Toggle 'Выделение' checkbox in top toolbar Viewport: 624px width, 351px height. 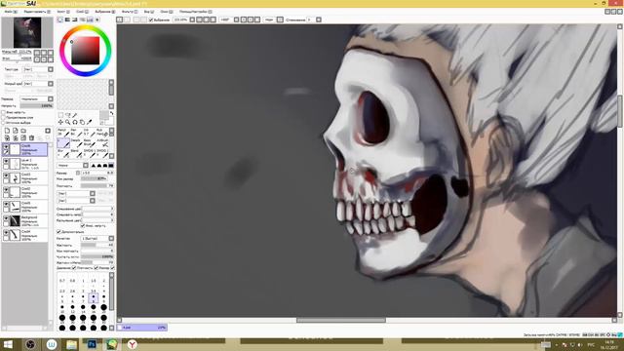151,19
